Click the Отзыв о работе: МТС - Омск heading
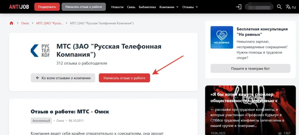The width and height of the screenshot is (299, 135). [x=70, y=111]
